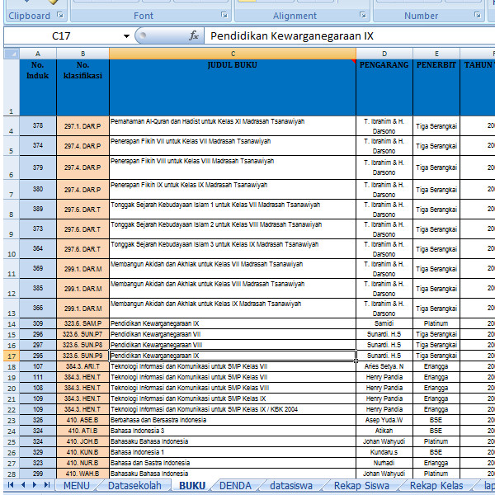Go to last sheet tab arrow
This screenshot has height=495, width=495.
click(x=47, y=485)
